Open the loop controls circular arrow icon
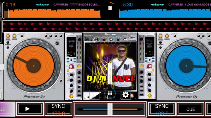Viewport: 211px width, 118px height. [x=95, y=40]
